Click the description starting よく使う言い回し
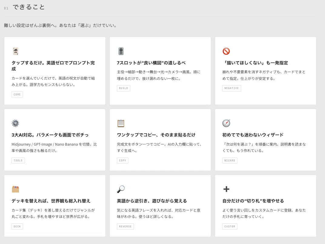 [264, 213]
